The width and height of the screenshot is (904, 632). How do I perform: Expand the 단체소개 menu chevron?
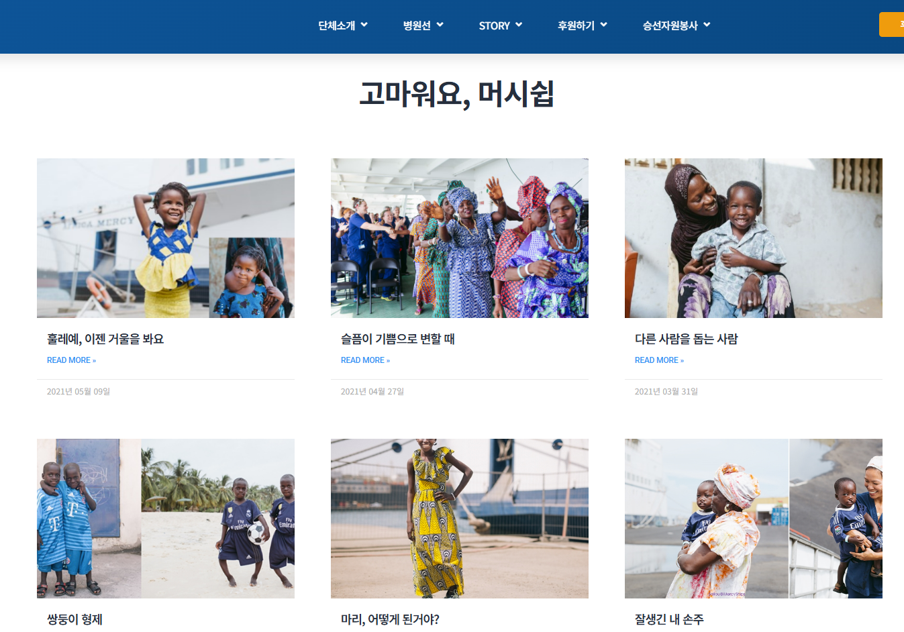[364, 25]
